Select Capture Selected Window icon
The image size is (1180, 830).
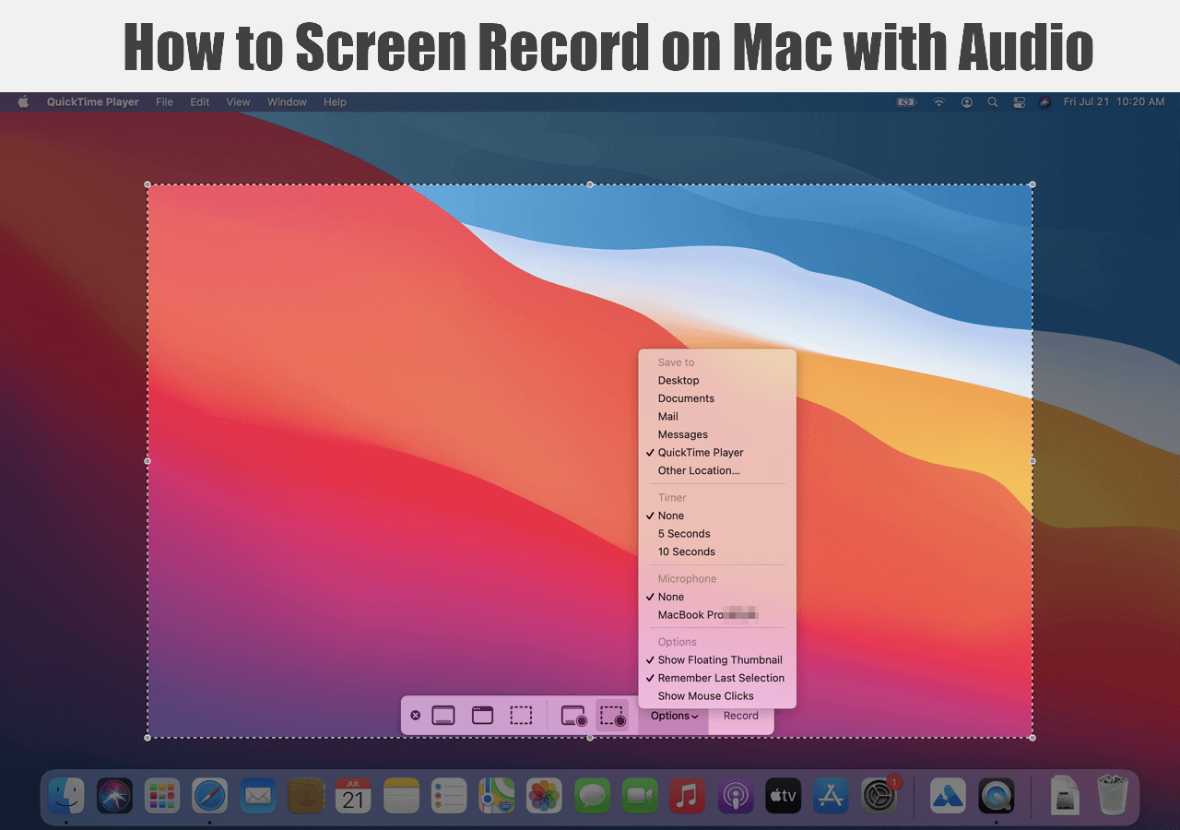(x=482, y=716)
